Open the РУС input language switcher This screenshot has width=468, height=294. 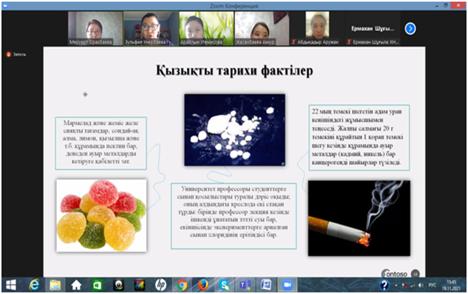433,284
